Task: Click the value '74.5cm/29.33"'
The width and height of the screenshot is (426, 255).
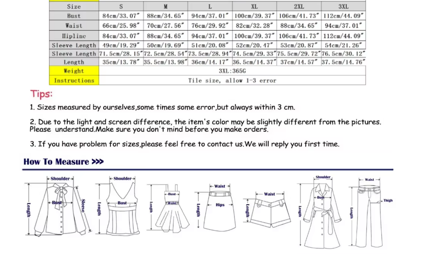Action: pyautogui.click(x=255, y=54)
